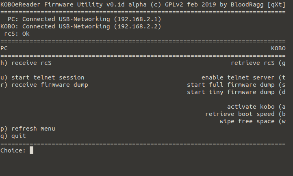Click the cursor block after 'Choice:'
293x176 pixels.
click(x=31, y=150)
